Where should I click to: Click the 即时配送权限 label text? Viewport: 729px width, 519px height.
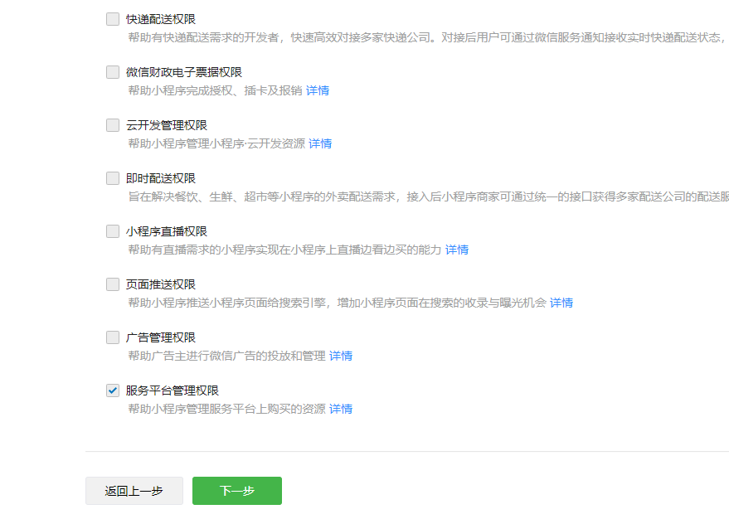[161, 178]
